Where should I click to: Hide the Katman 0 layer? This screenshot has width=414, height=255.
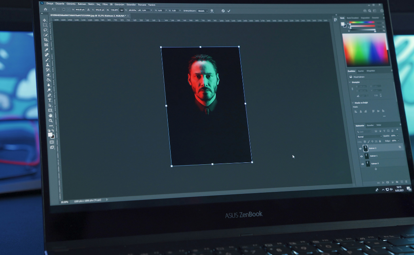click(x=363, y=164)
